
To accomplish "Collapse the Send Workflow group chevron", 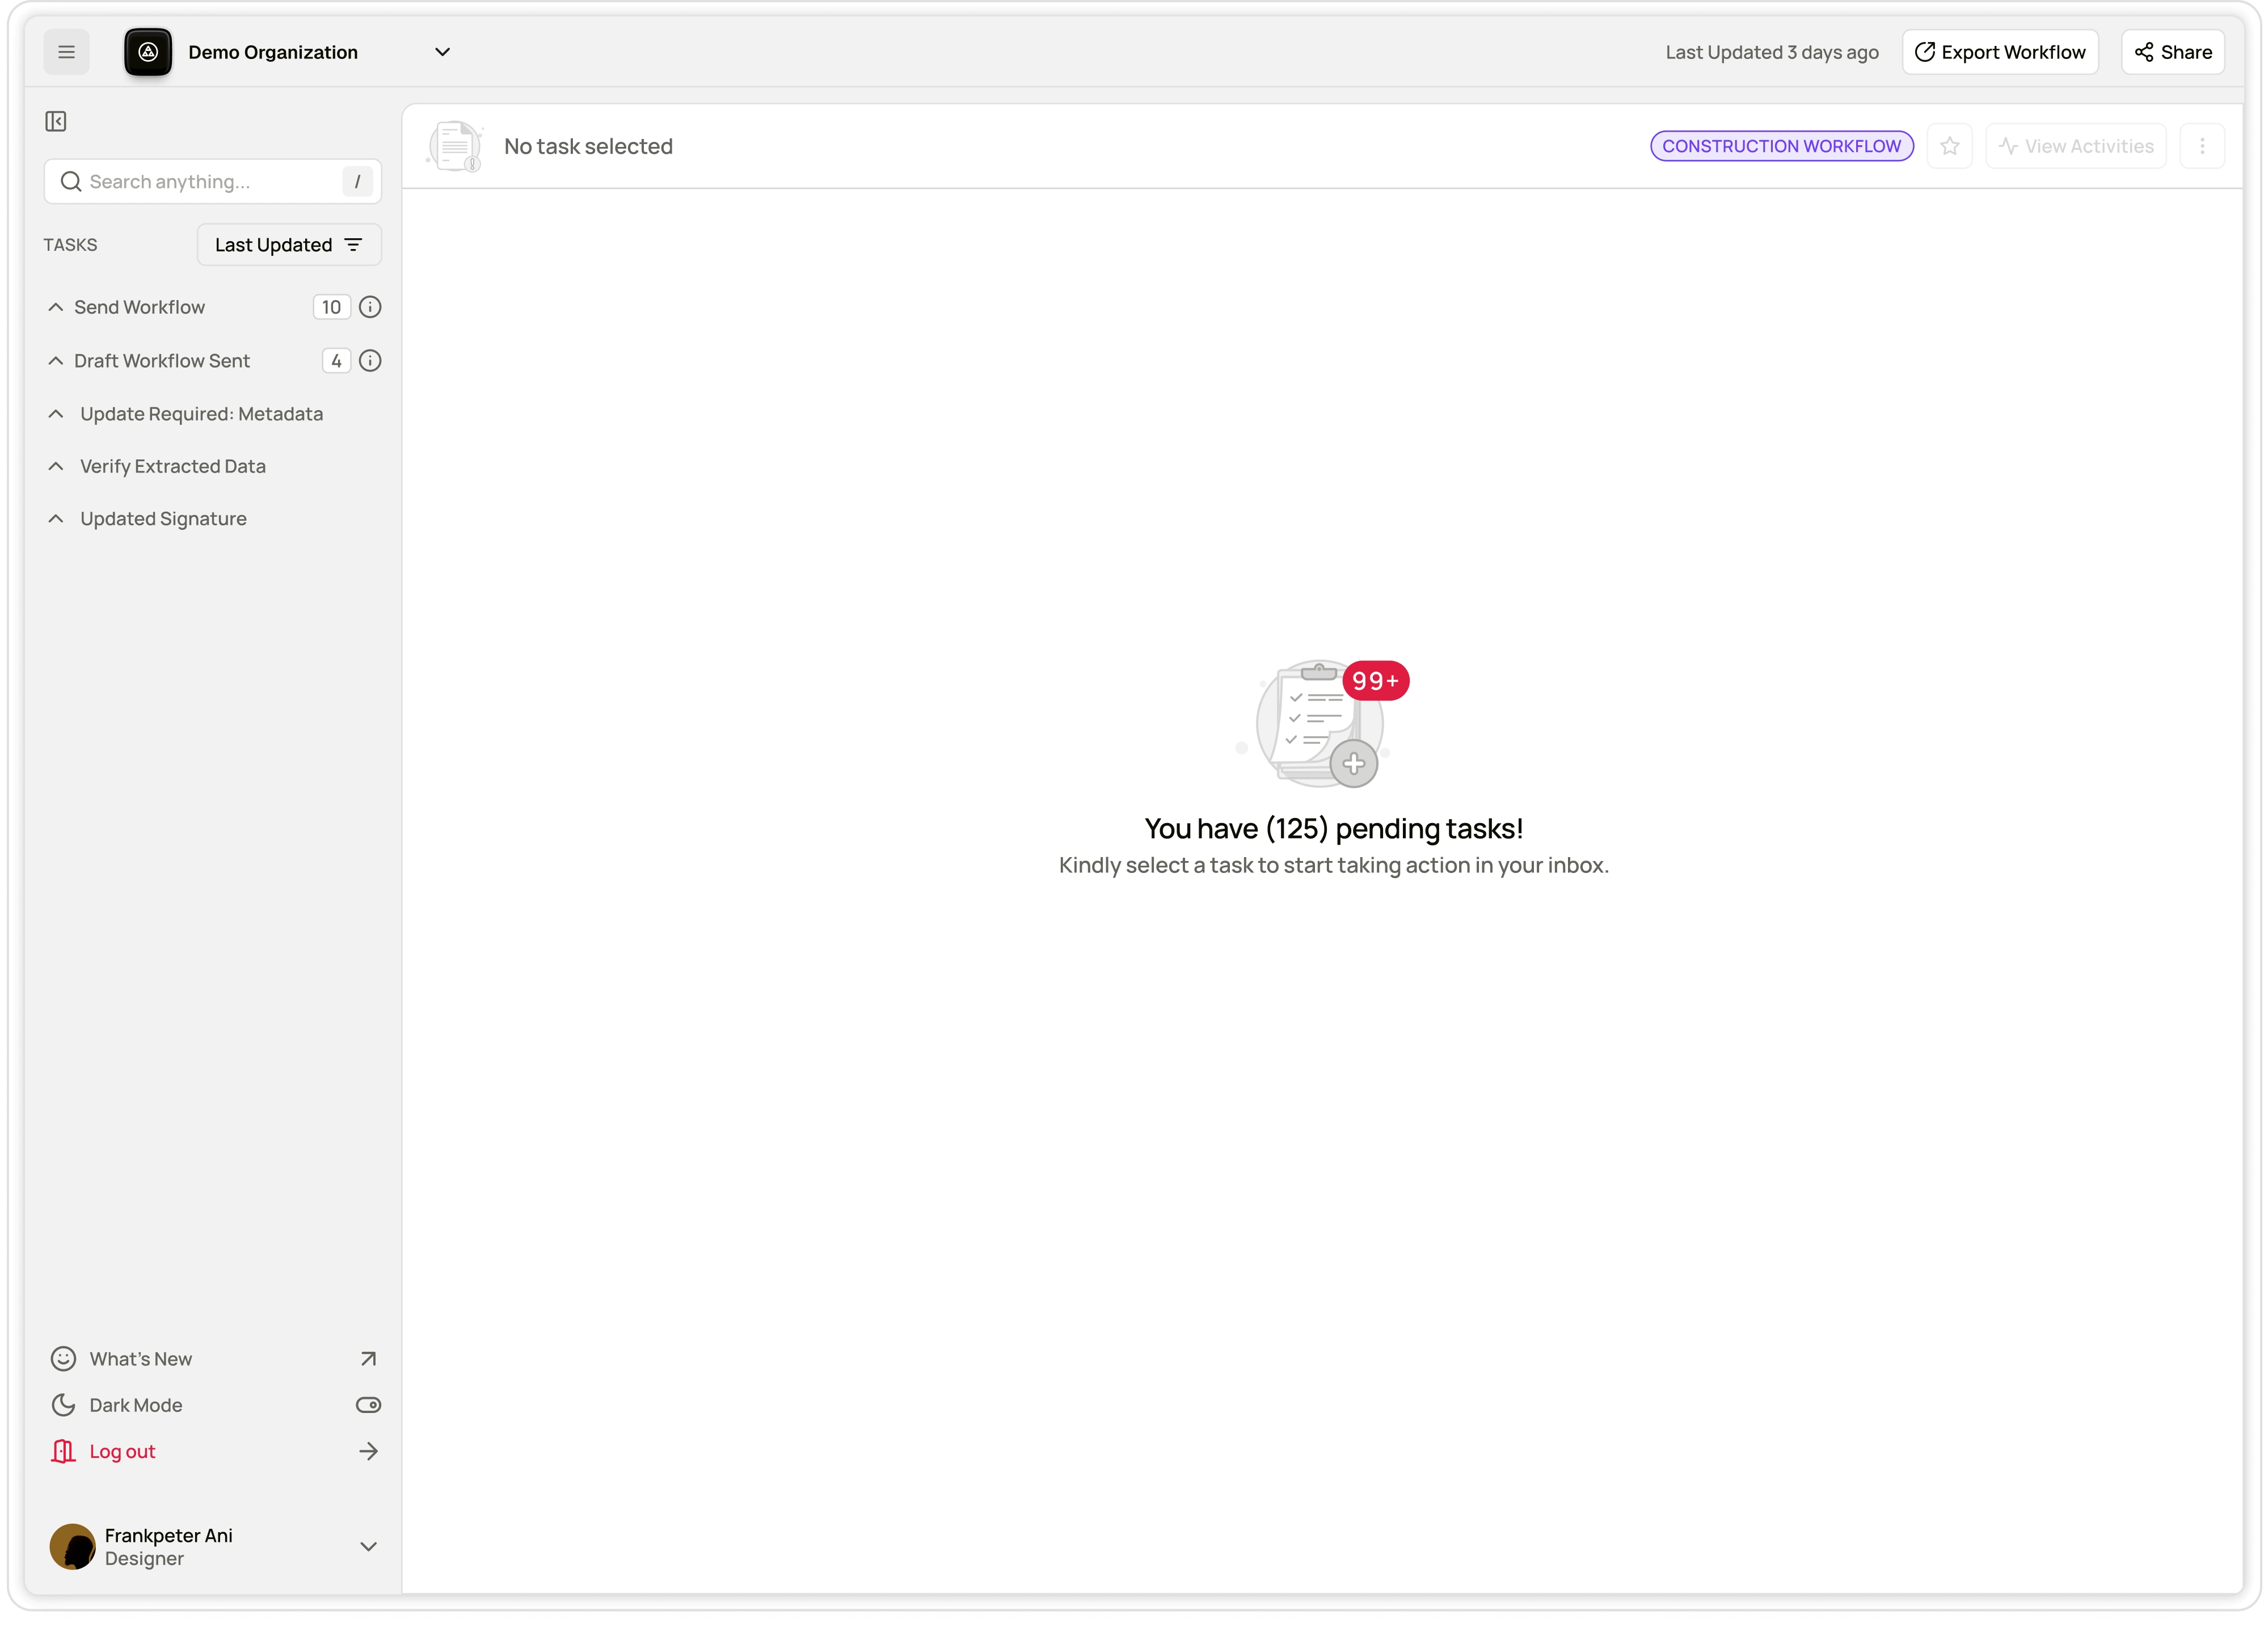I will (56, 307).
